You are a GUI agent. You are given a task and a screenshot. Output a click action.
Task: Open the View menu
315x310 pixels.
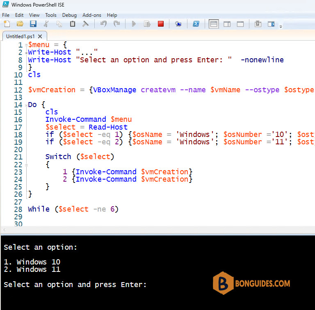tap(34, 15)
